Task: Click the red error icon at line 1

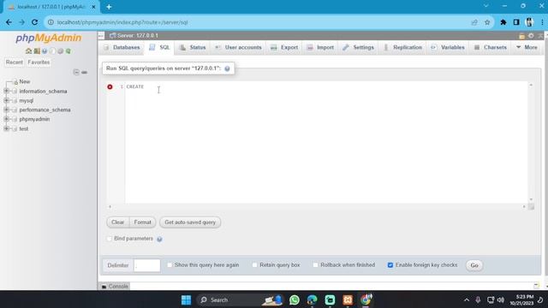Action: pyautogui.click(x=110, y=86)
